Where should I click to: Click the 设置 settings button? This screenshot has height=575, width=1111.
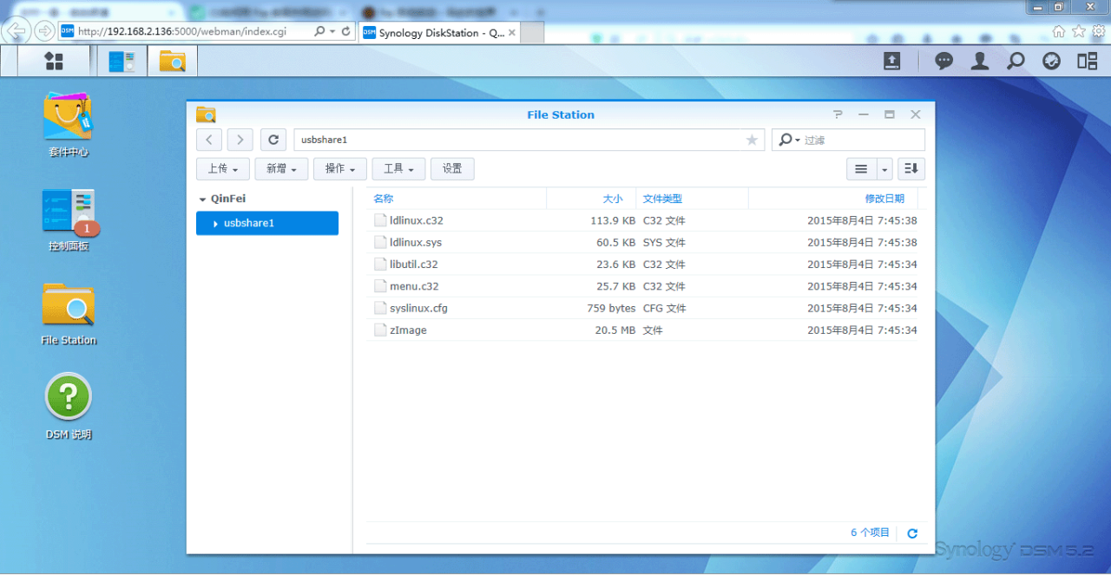[452, 168]
